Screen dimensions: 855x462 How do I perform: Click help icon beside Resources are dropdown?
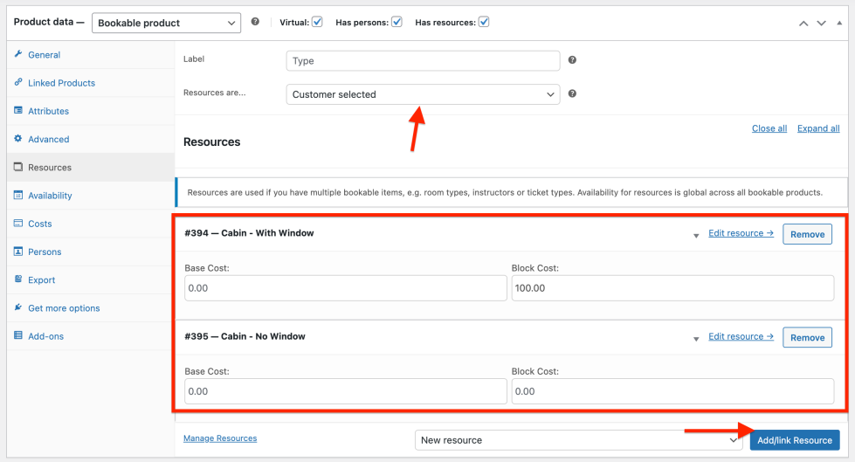pyautogui.click(x=572, y=93)
